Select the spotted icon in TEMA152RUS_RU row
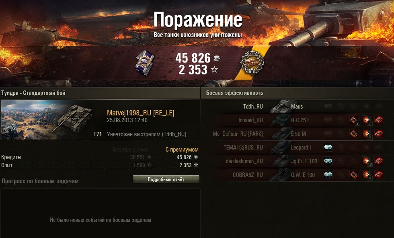 pos(328,147)
